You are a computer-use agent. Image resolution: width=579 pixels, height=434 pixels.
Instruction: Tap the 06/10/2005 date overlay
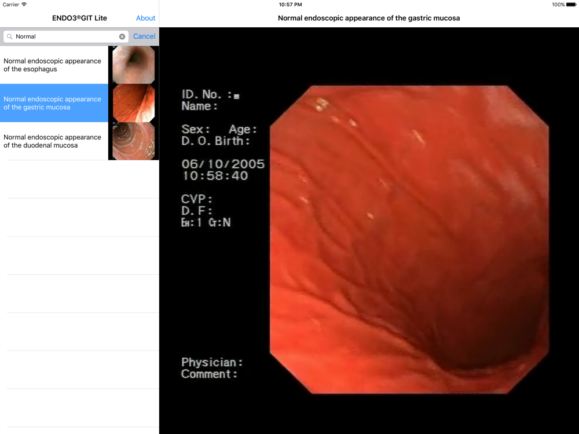click(x=223, y=164)
